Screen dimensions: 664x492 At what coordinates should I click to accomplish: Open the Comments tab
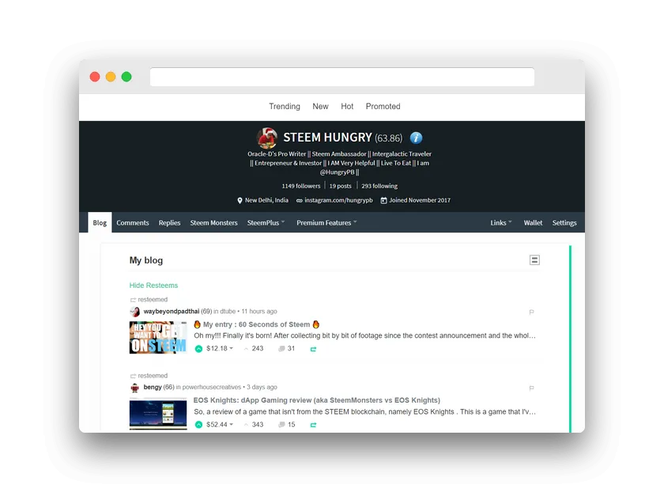point(133,222)
